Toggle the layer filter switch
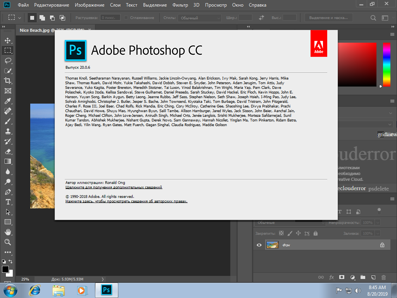The width and height of the screenshot is (397, 298). 379,211
